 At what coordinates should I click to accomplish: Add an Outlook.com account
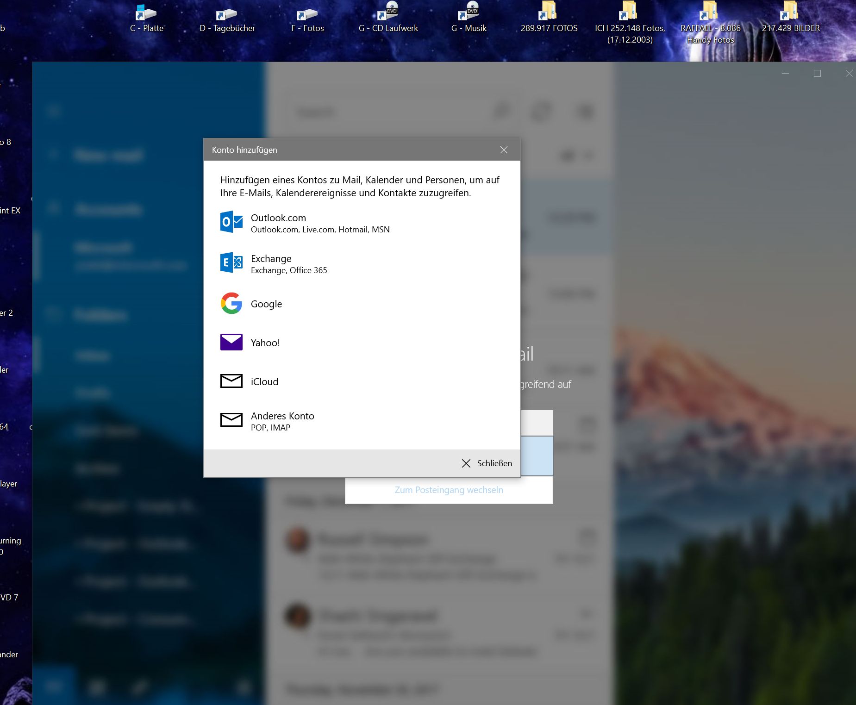(362, 223)
